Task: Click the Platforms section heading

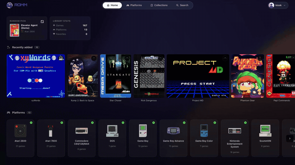Action: tap(18, 112)
